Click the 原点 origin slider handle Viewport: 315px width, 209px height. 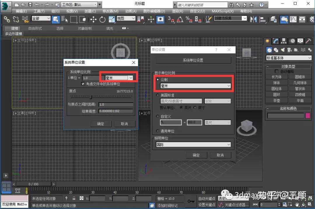coord(91,97)
